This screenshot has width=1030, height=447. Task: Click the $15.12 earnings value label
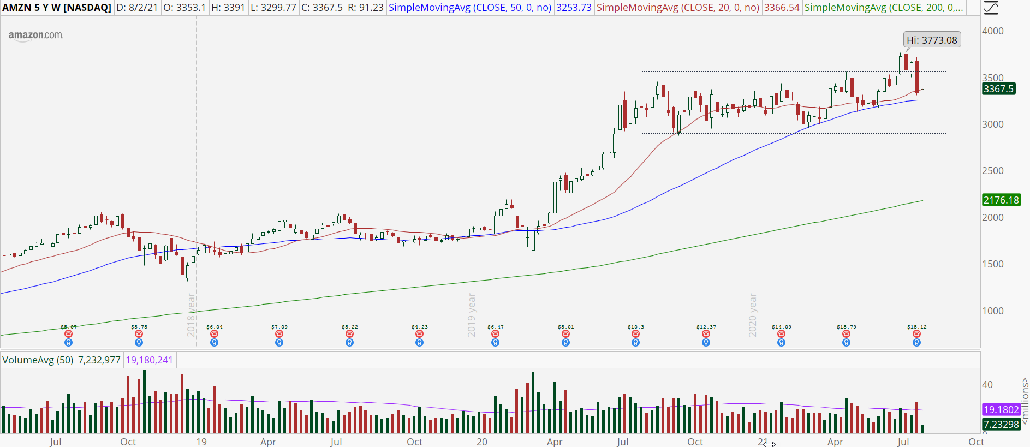(917, 327)
